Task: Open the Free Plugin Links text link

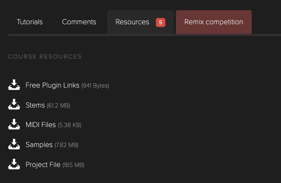Action: click(52, 85)
